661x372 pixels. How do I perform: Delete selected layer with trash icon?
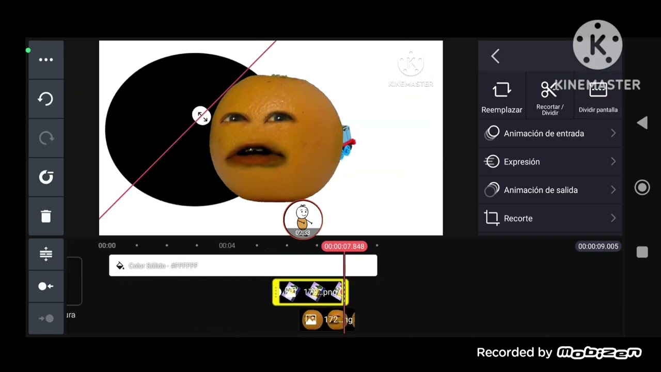[x=46, y=216]
